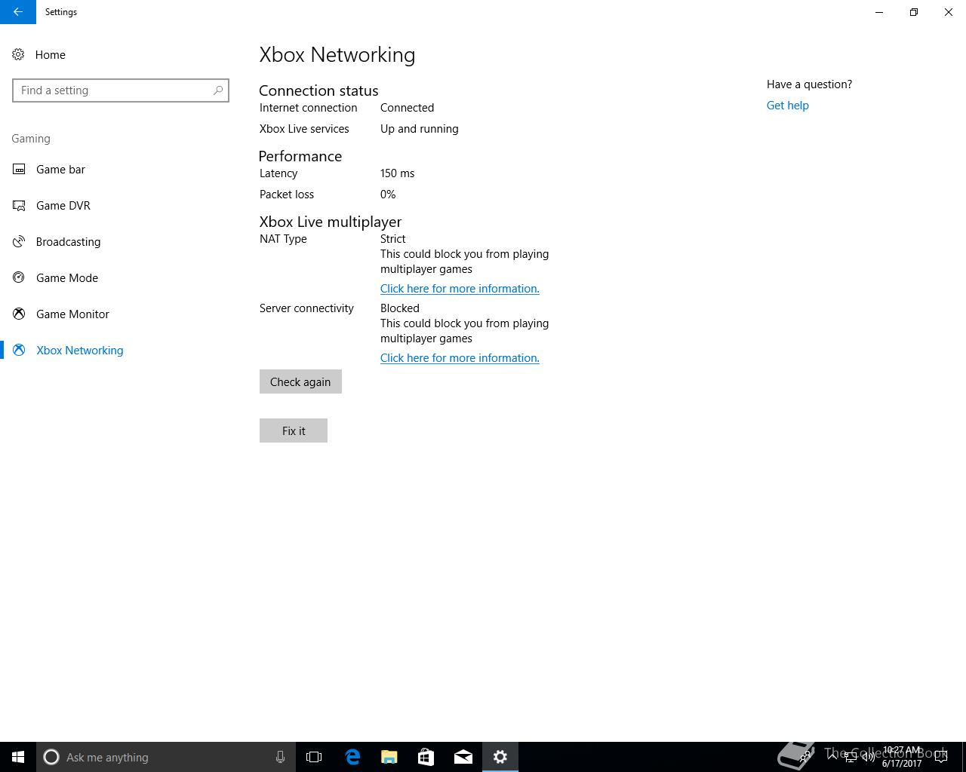Click the Cortana circle icon
Screen dimensions: 966x772
pos(51,757)
